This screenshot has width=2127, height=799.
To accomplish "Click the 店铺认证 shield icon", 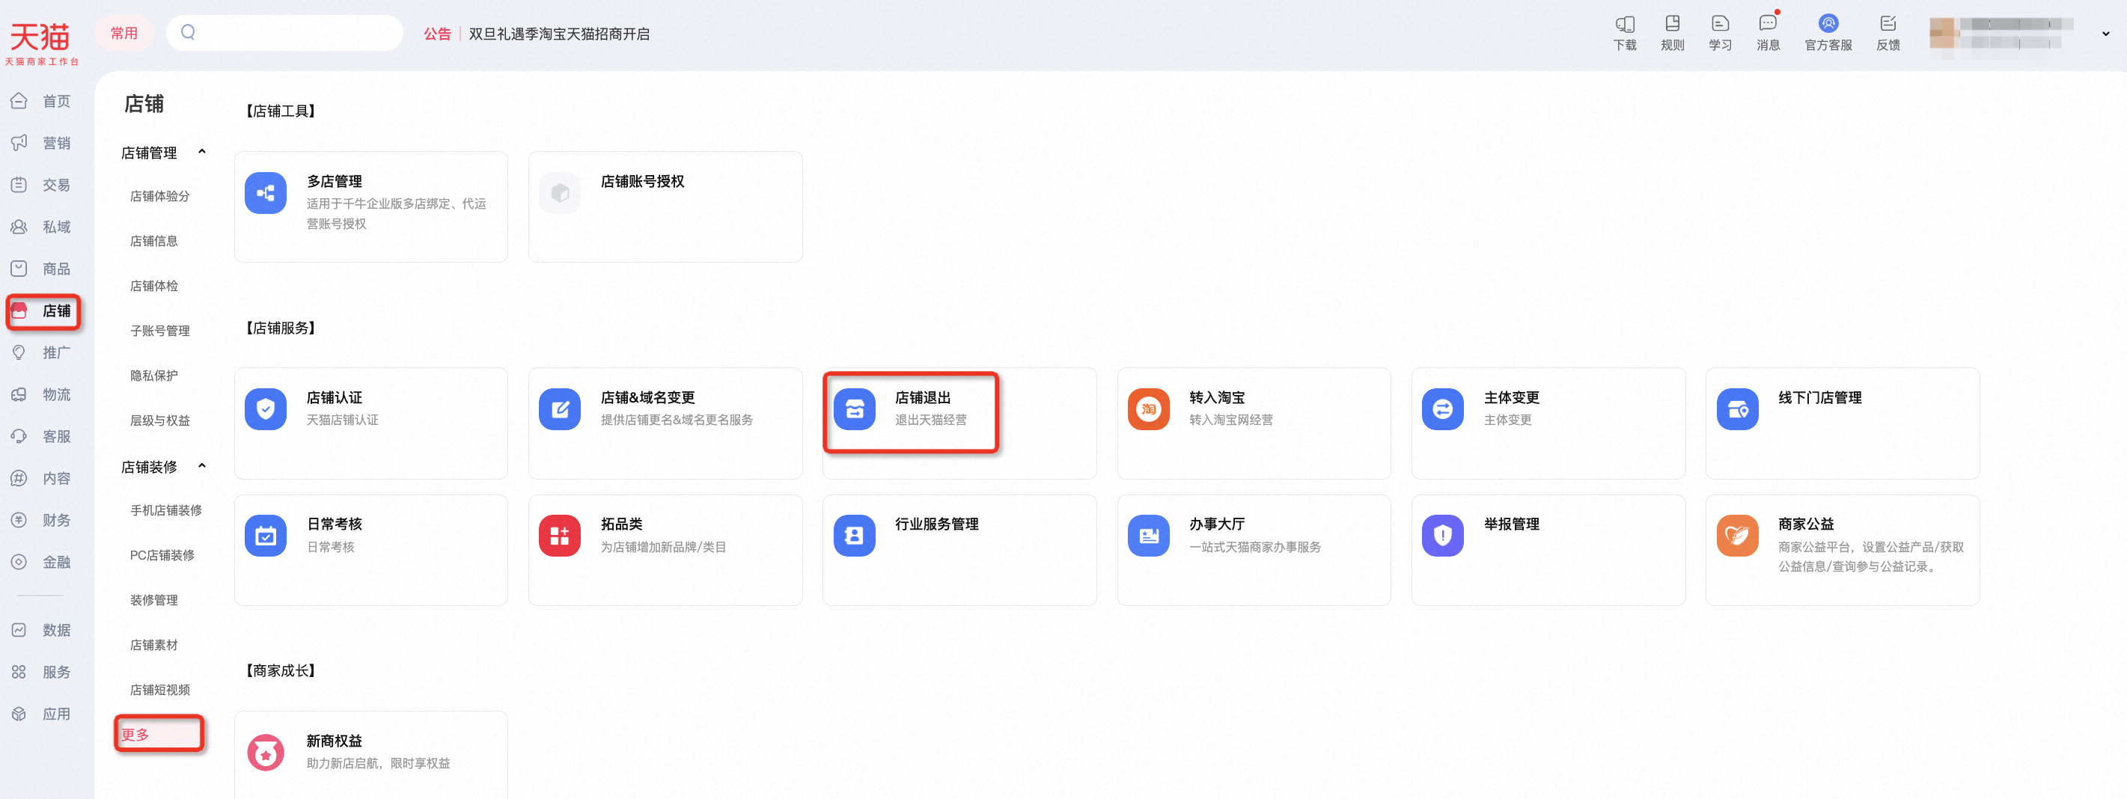I will tap(265, 409).
